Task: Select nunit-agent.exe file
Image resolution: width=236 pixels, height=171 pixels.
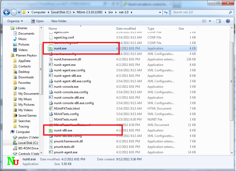Action: pyautogui.click(x=65, y=65)
